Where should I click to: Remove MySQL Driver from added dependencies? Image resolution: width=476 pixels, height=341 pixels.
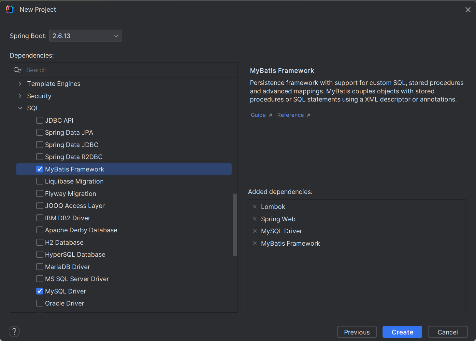[255, 231]
